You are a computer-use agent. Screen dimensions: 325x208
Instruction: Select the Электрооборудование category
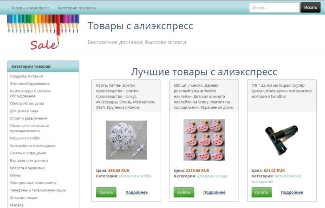click(x=30, y=84)
